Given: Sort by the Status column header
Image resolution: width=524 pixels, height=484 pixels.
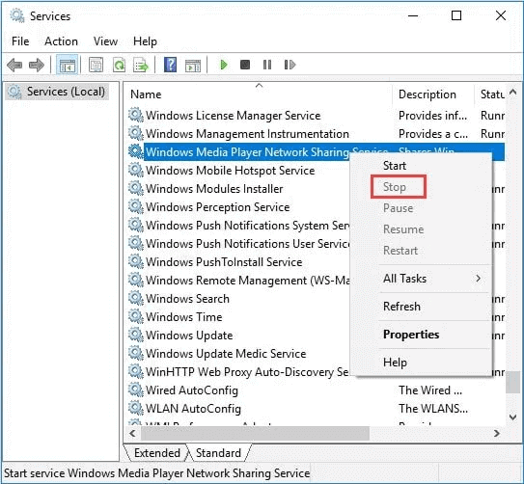Looking at the screenshot, I should pyautogui.click(x=490, y=94).
